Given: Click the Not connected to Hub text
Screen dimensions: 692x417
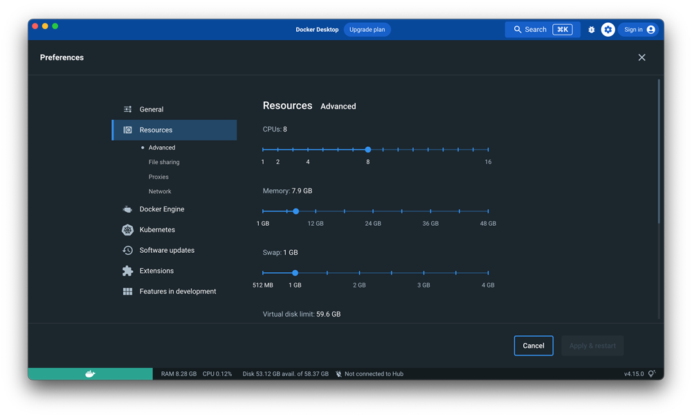Looking at the screenshot, I should pos(374,374).
